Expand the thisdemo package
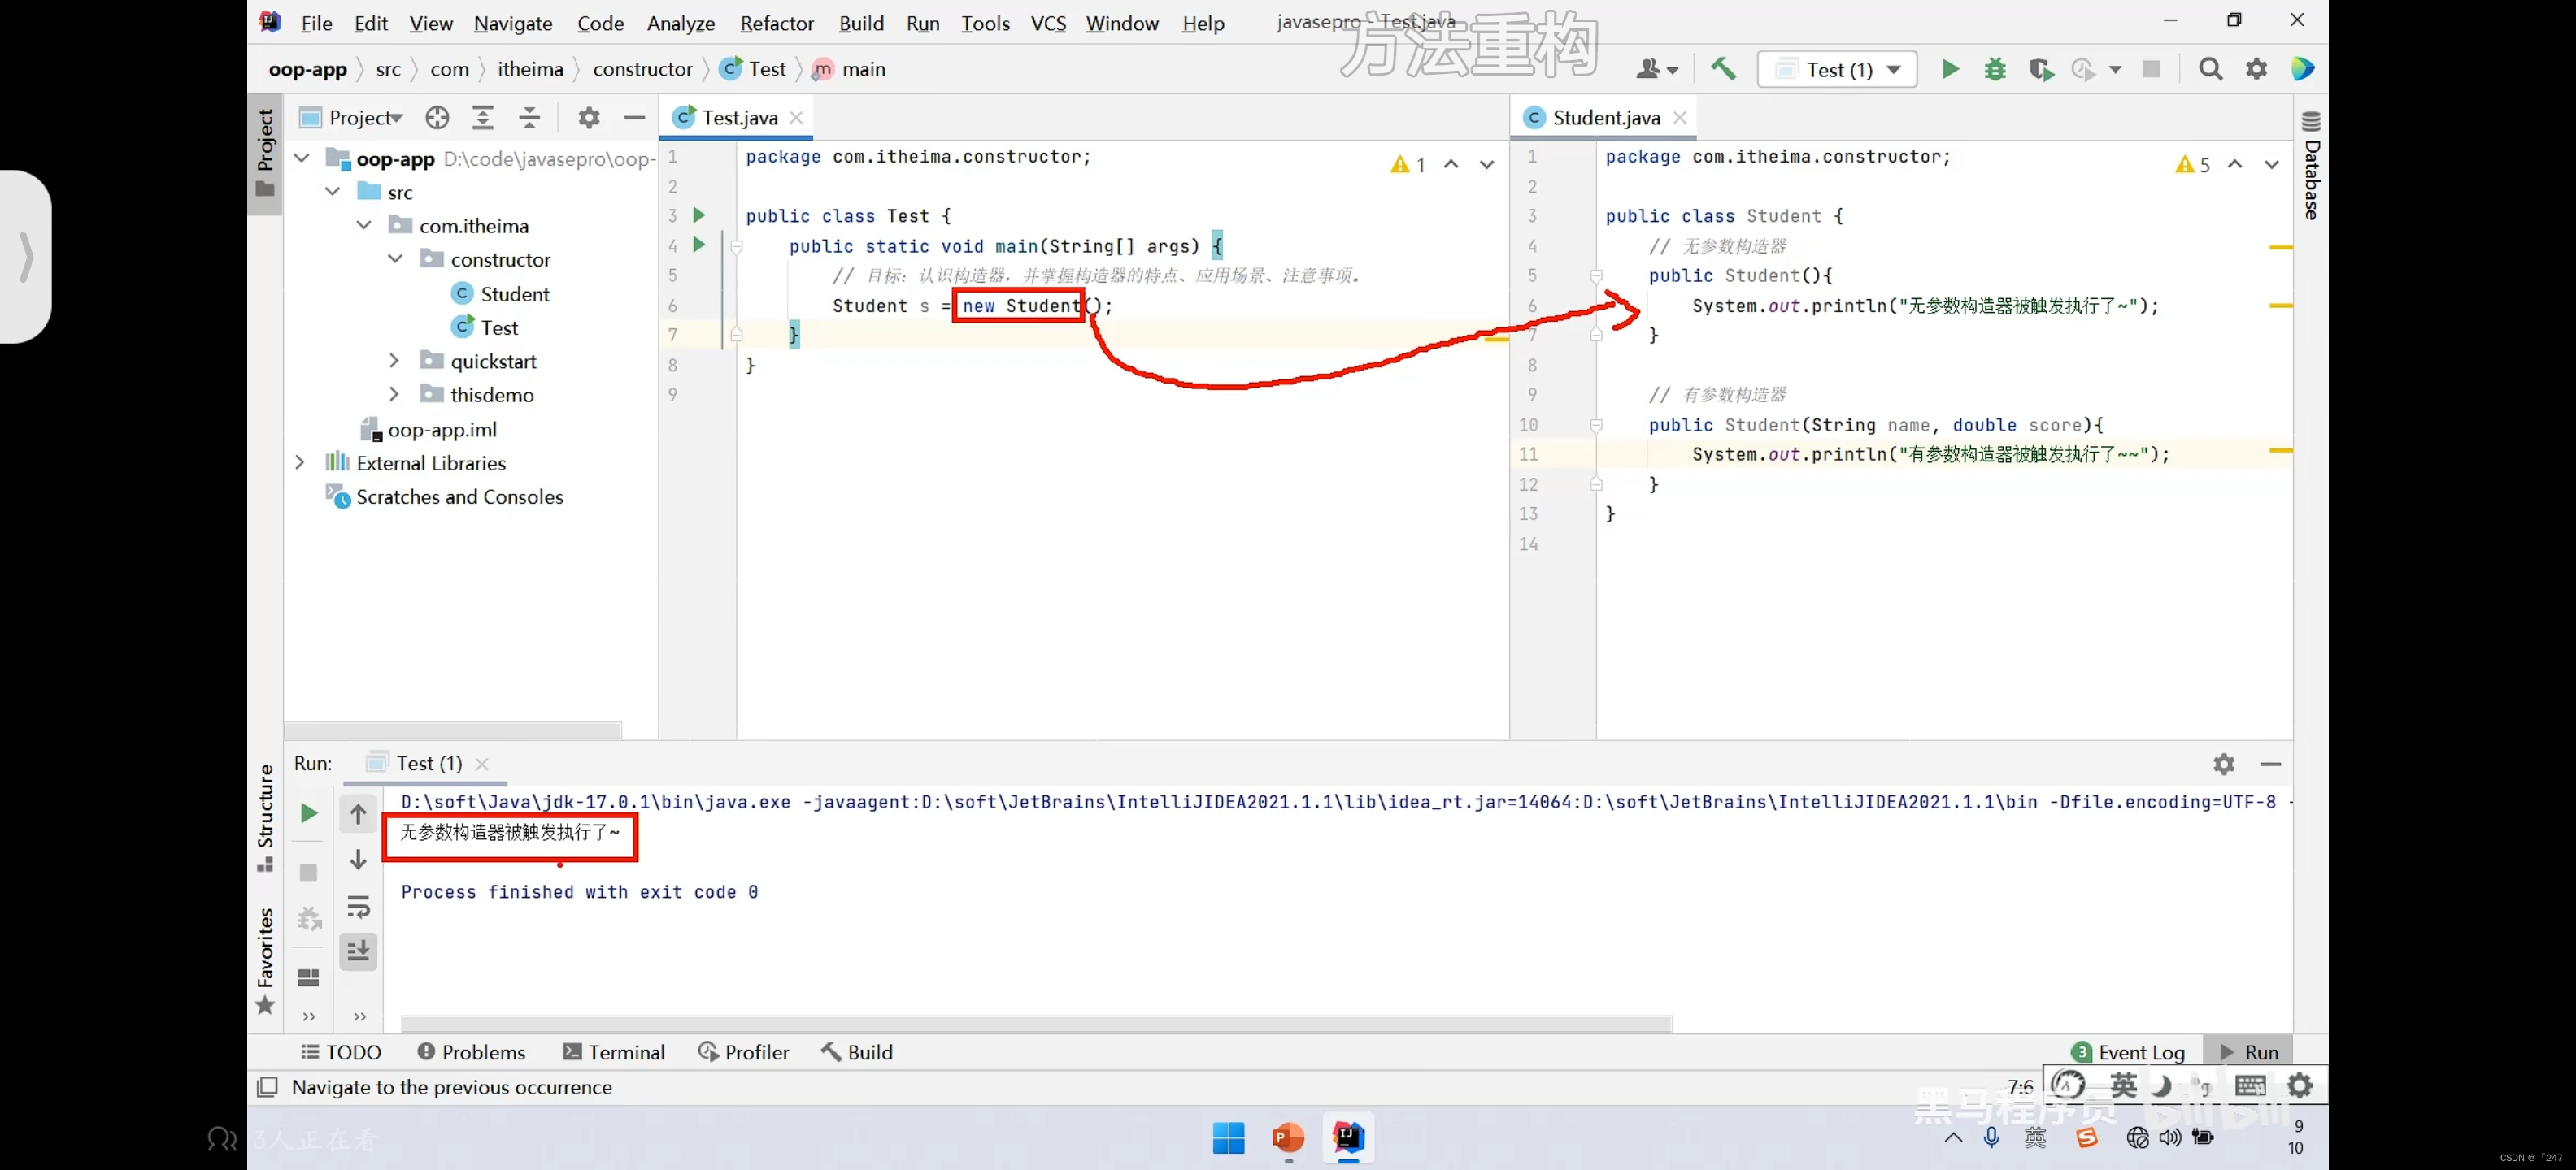This screenshot has height=1170, width=2576. tap(394, 395)
